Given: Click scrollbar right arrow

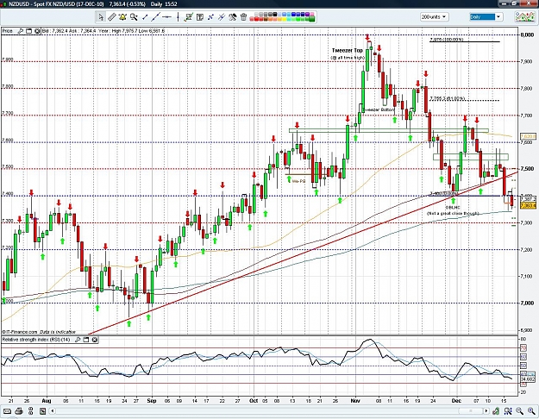Looking at the screenshot, I should [x=486, y=410].
